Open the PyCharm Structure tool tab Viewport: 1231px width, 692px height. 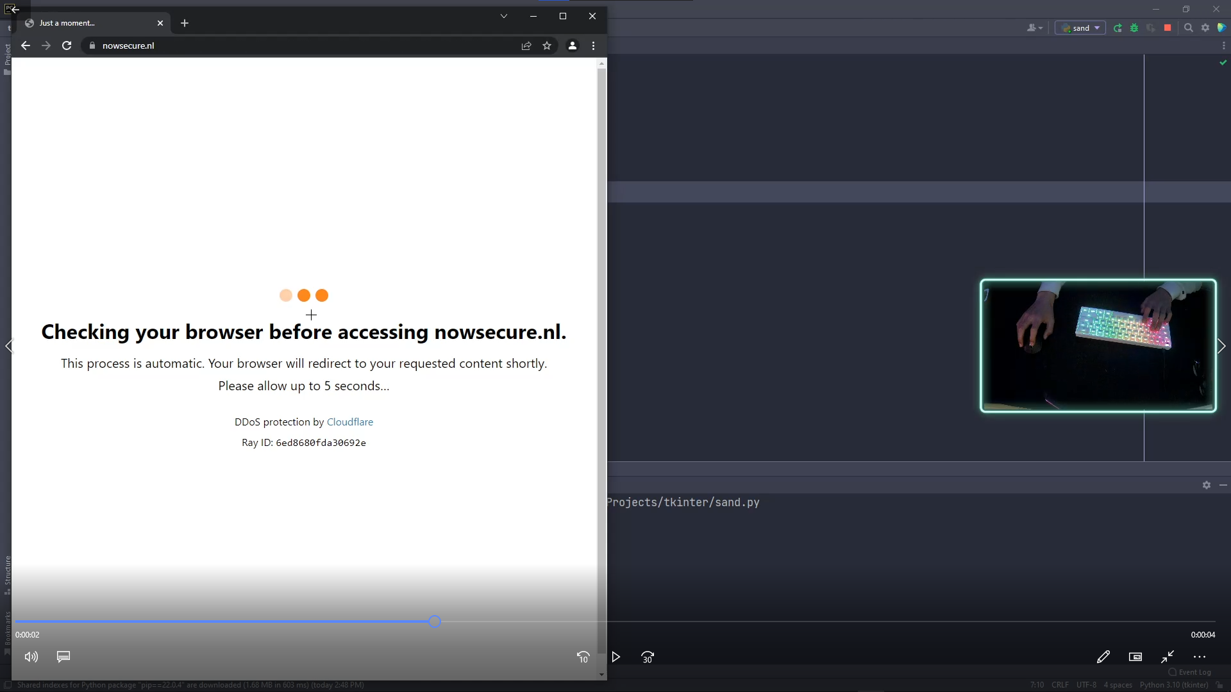pos(7,575)
